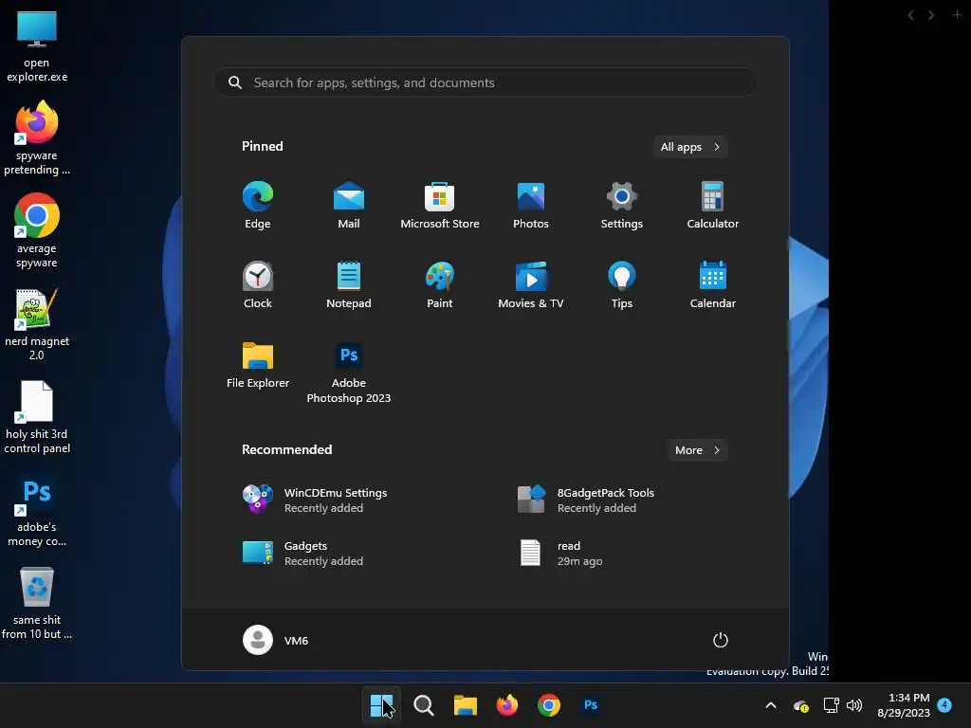Open the Tips app

pyautogui.click(x=622, y=284)
